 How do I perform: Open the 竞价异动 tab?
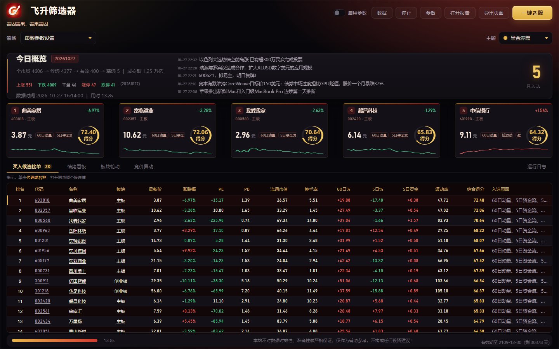(x=144, y=167)
